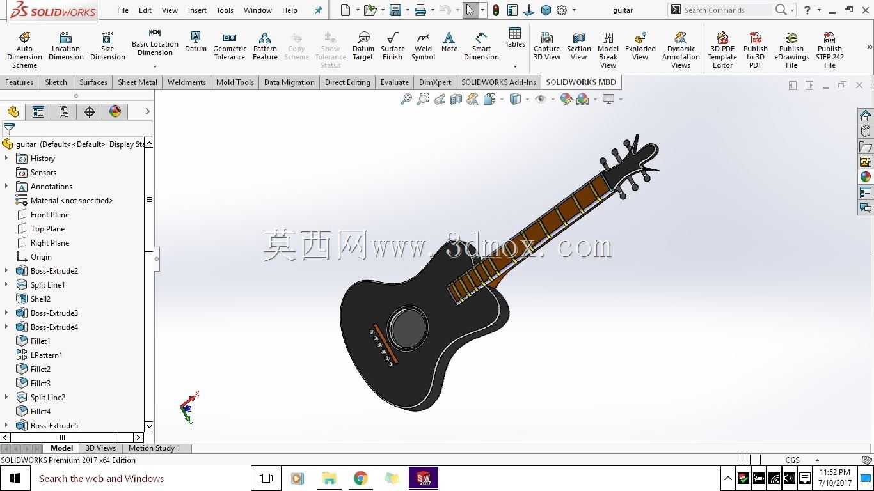Launch the 3D PDF Template Editor
This screenshot has width=874, height=491.
point(722,50)
